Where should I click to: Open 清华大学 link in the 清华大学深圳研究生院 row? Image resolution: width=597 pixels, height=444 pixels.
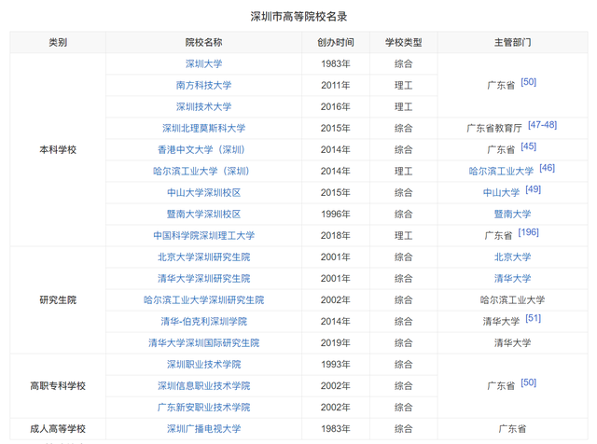[x=512, y=278]
